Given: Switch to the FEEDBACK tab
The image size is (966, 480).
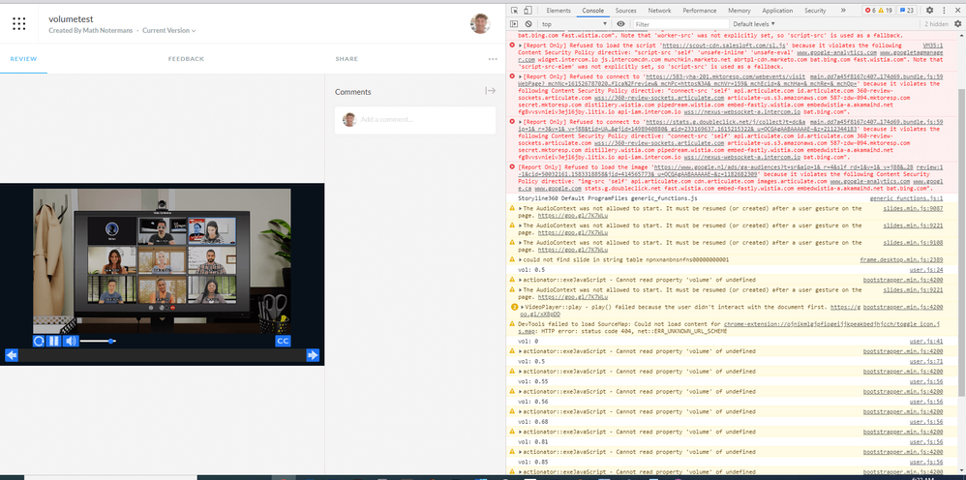Looking at the screenshot, I should tap(186, 59).
